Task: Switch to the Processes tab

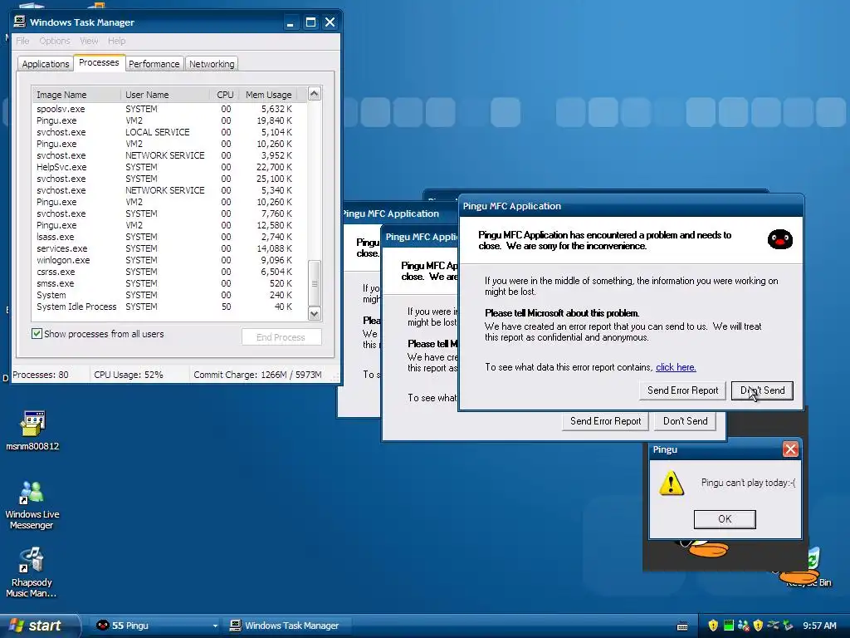Action: coord(100,62)
